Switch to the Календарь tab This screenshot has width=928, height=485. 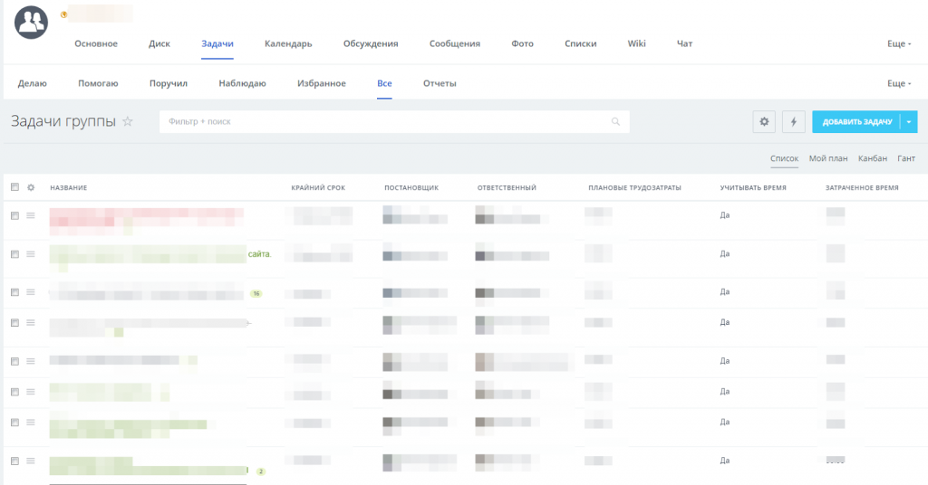tap(288, 43)
